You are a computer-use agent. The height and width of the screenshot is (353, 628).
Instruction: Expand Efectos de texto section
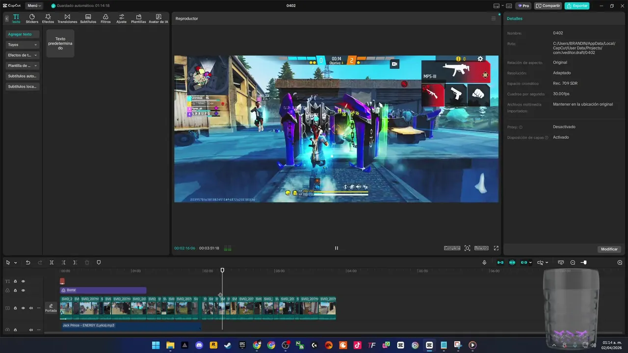tap(22, 55)
